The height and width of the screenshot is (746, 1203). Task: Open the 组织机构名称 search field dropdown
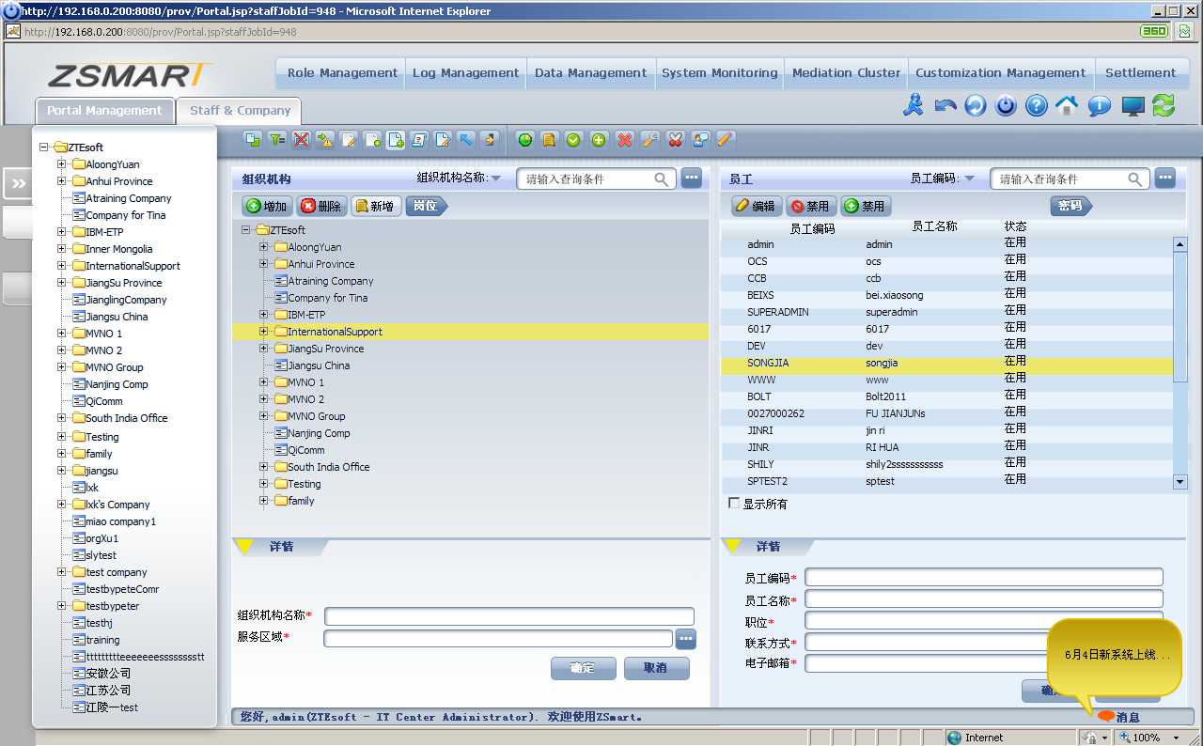496,179
